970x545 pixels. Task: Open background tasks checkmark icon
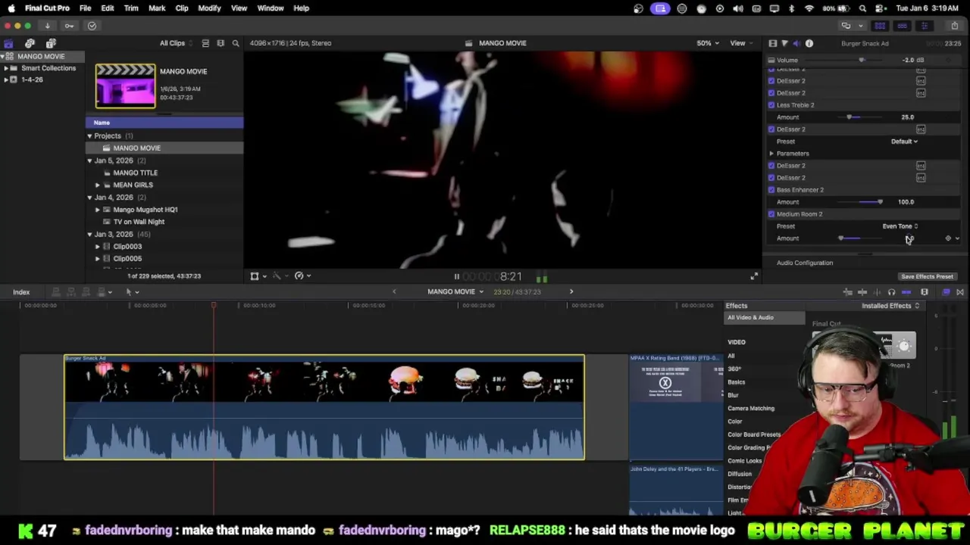point(92,26)
